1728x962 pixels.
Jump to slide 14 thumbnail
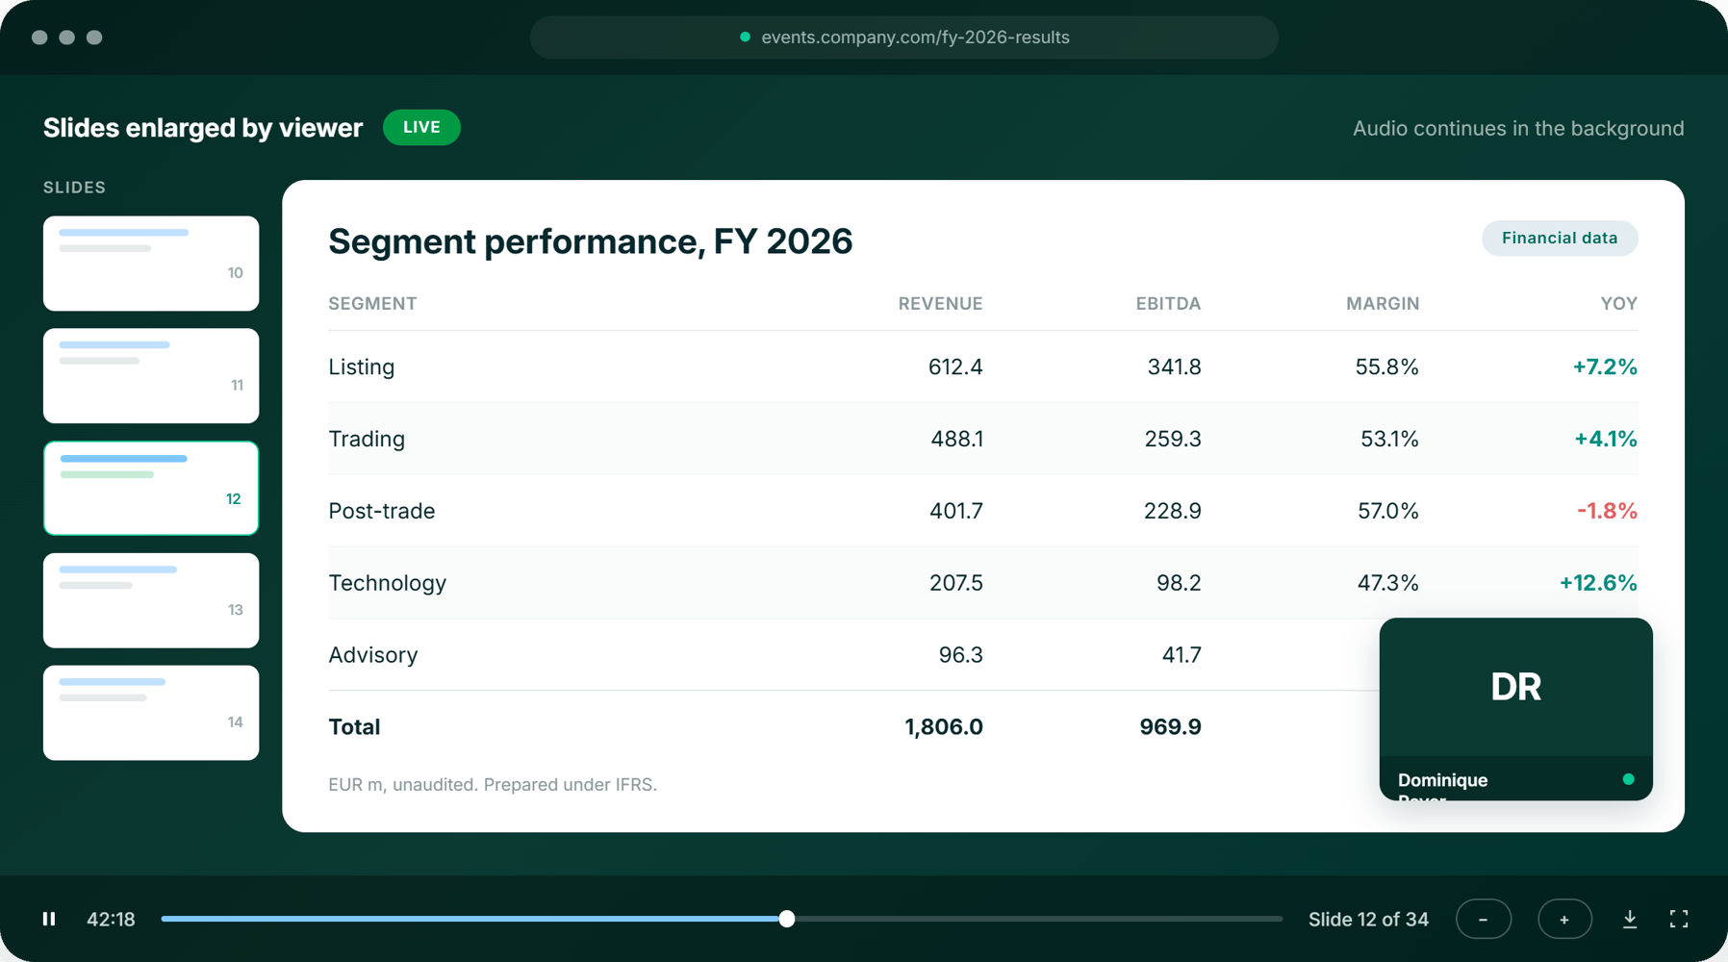pos(151,713)
